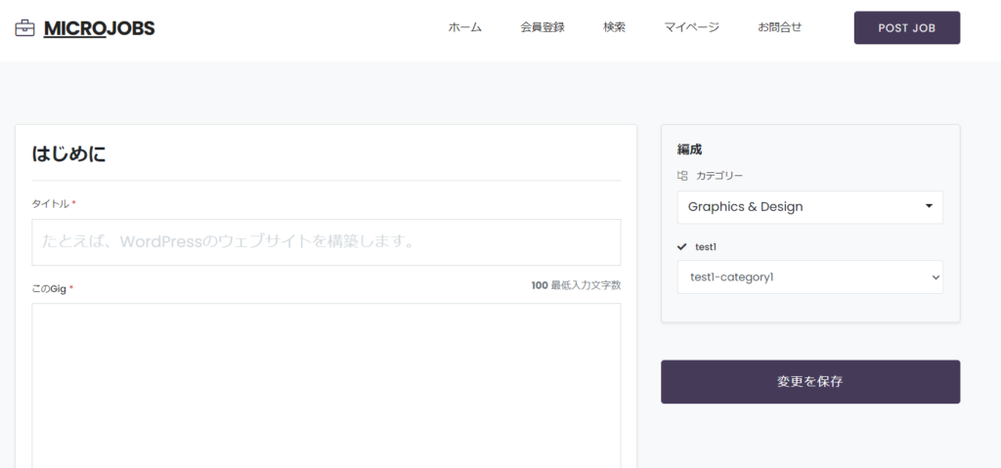Open the MICROJOBS home logo link

click(x=99, y=28)
